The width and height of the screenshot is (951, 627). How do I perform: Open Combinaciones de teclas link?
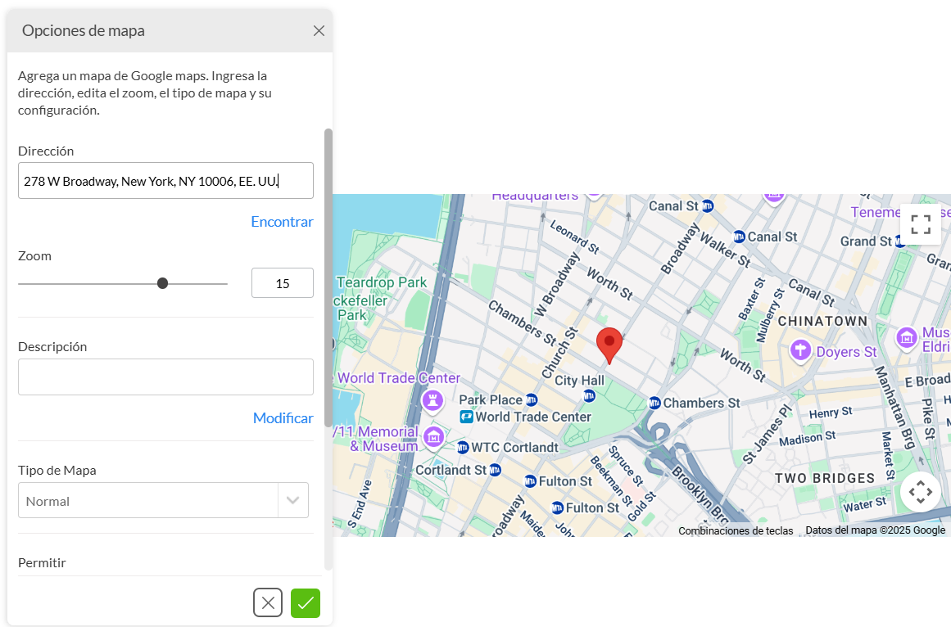click(736, 530)
